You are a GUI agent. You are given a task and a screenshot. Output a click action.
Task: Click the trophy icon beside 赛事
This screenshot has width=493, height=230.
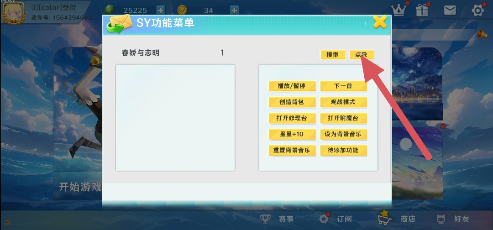pyautogui.click(x=265, y=219)
